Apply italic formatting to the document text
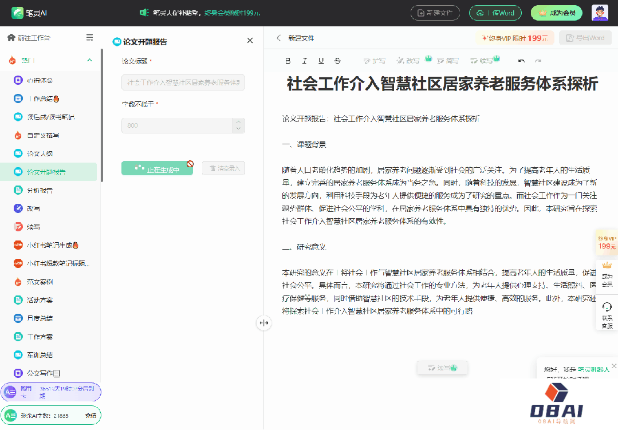Viewport: 618px width, 430px height. tap(305, 60)
